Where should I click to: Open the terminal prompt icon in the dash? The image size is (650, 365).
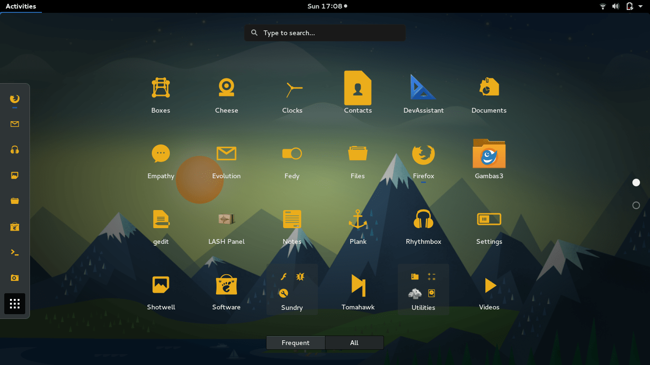coord(15,252)
